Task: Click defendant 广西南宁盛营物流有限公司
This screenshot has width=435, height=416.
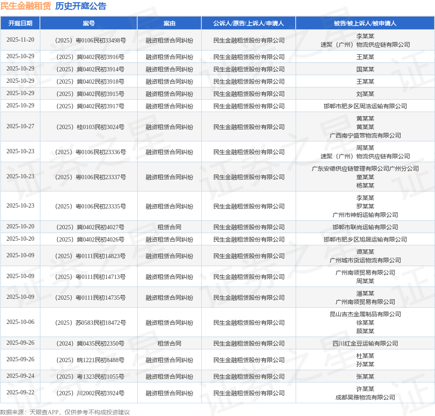Action: [x=365, y=135]
